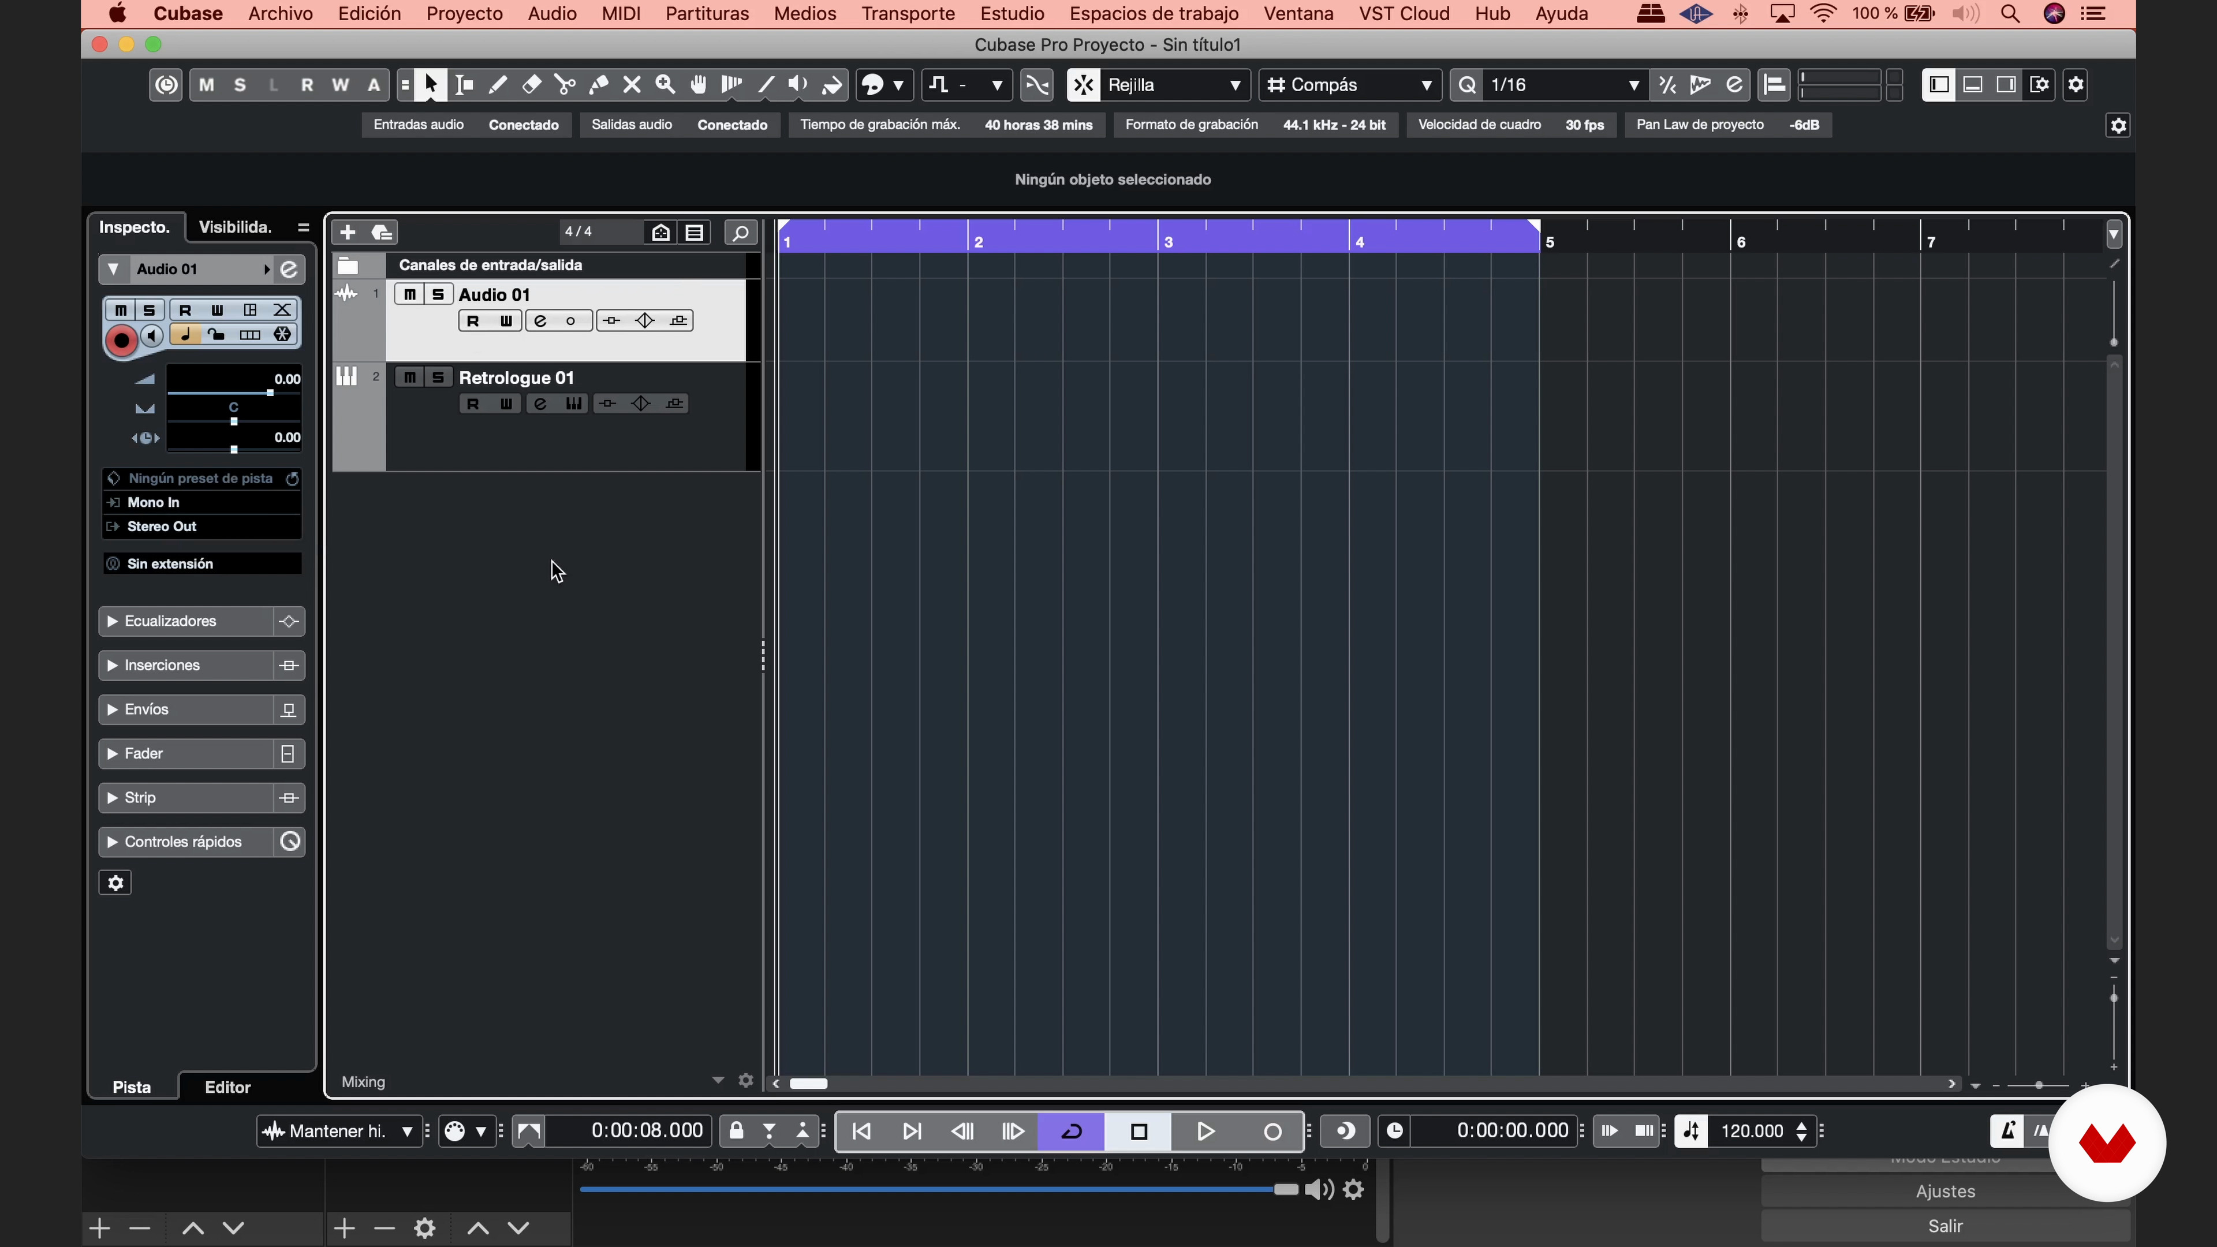Expand the Controles rápidos section
The width and height of the screenshot is (2217, 1247).
[186, 842]
